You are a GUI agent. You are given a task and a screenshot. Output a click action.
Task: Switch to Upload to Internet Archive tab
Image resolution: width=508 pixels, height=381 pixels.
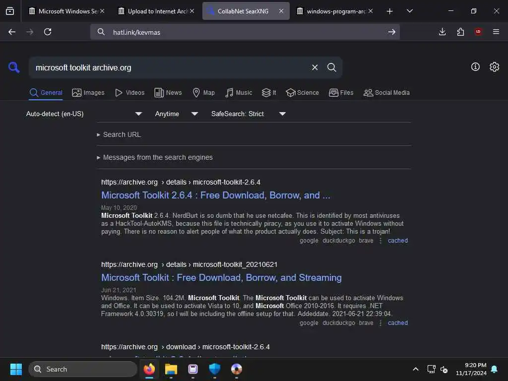156,11
